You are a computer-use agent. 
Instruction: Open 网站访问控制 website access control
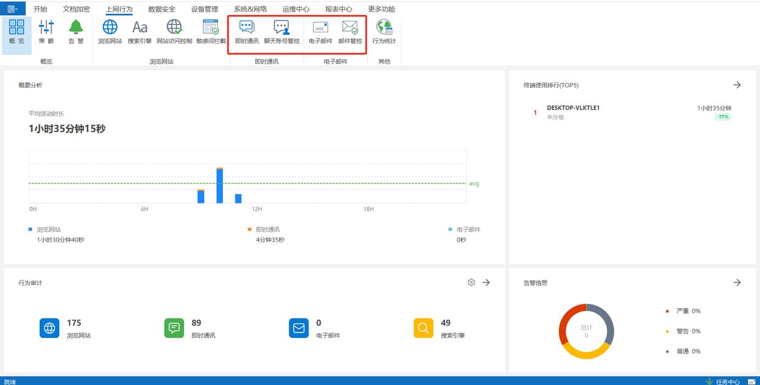coord(174,32)
